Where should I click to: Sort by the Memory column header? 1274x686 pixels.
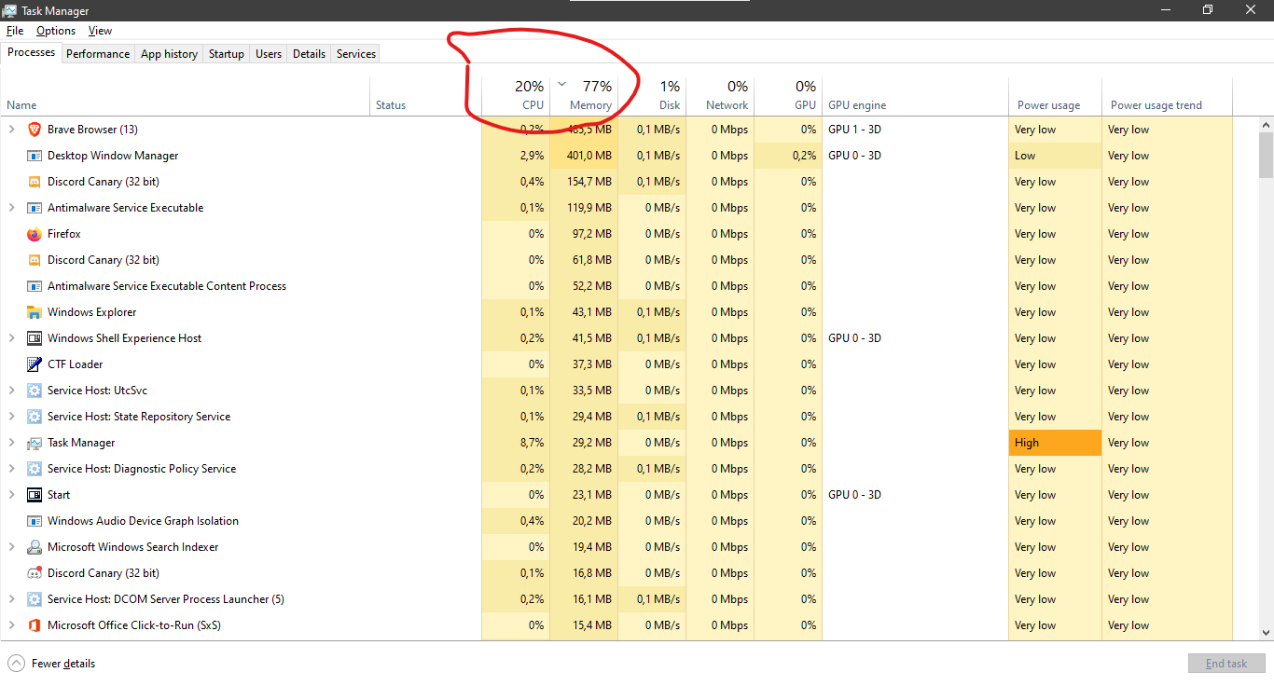pos(584,97)
